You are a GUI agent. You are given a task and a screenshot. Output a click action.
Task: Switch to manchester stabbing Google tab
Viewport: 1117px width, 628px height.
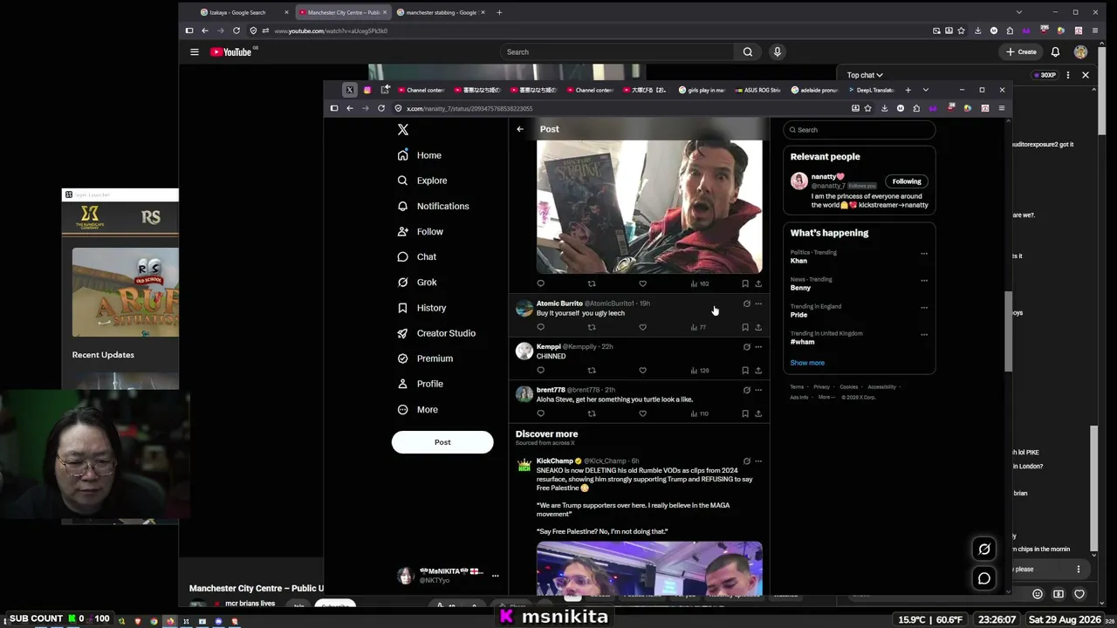441,12
